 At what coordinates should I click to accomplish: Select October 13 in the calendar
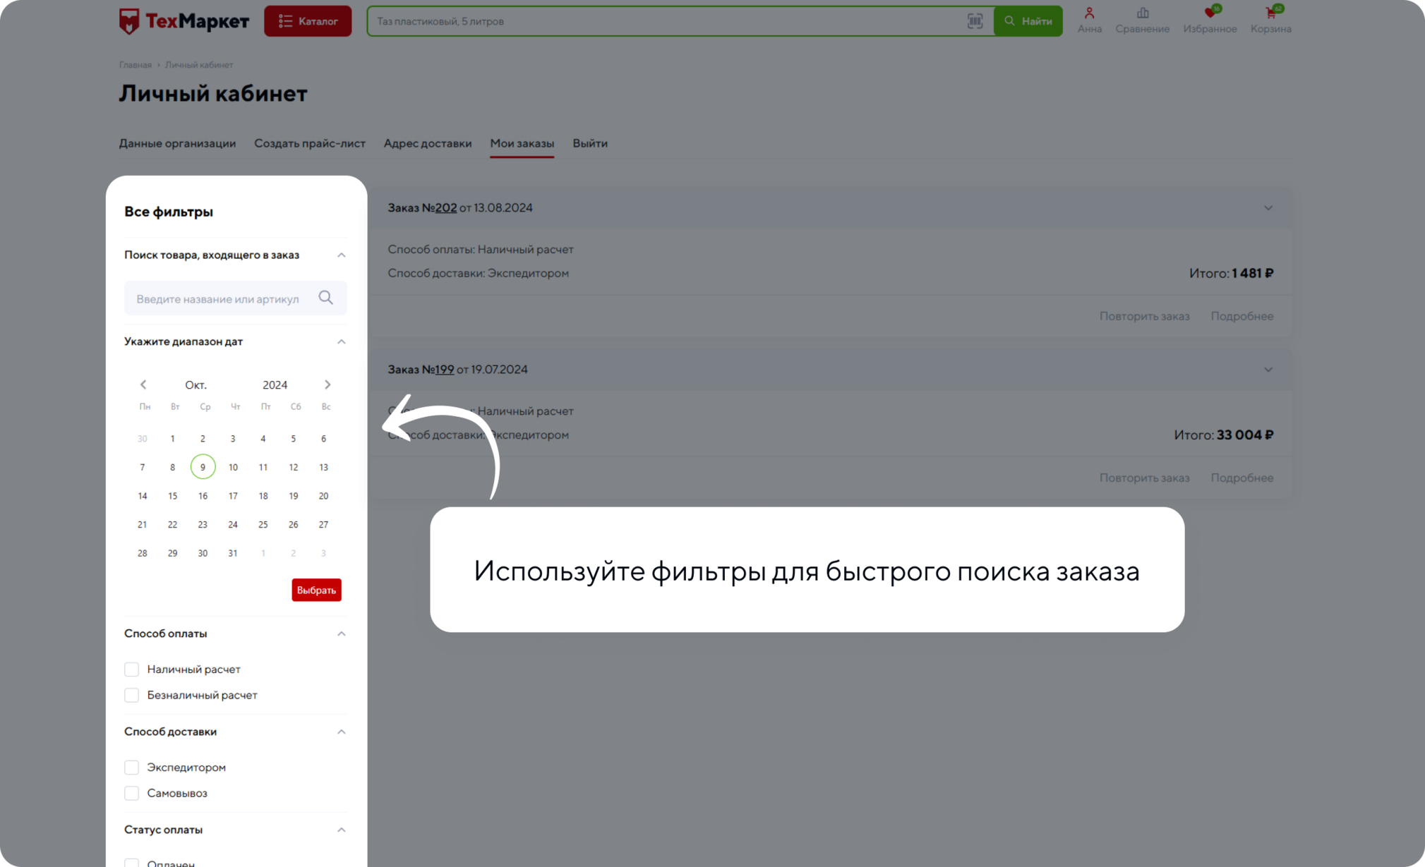click(323, 468)
